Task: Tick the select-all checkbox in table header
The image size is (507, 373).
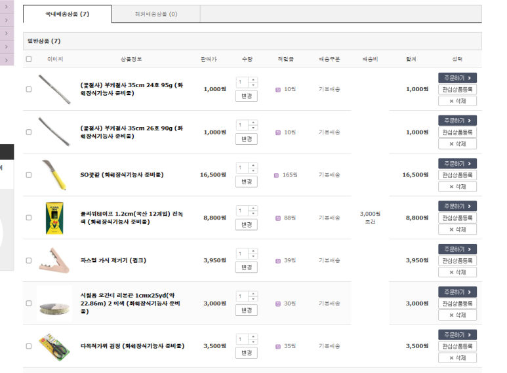Action: pyautogui.click(x=29, y=59)
